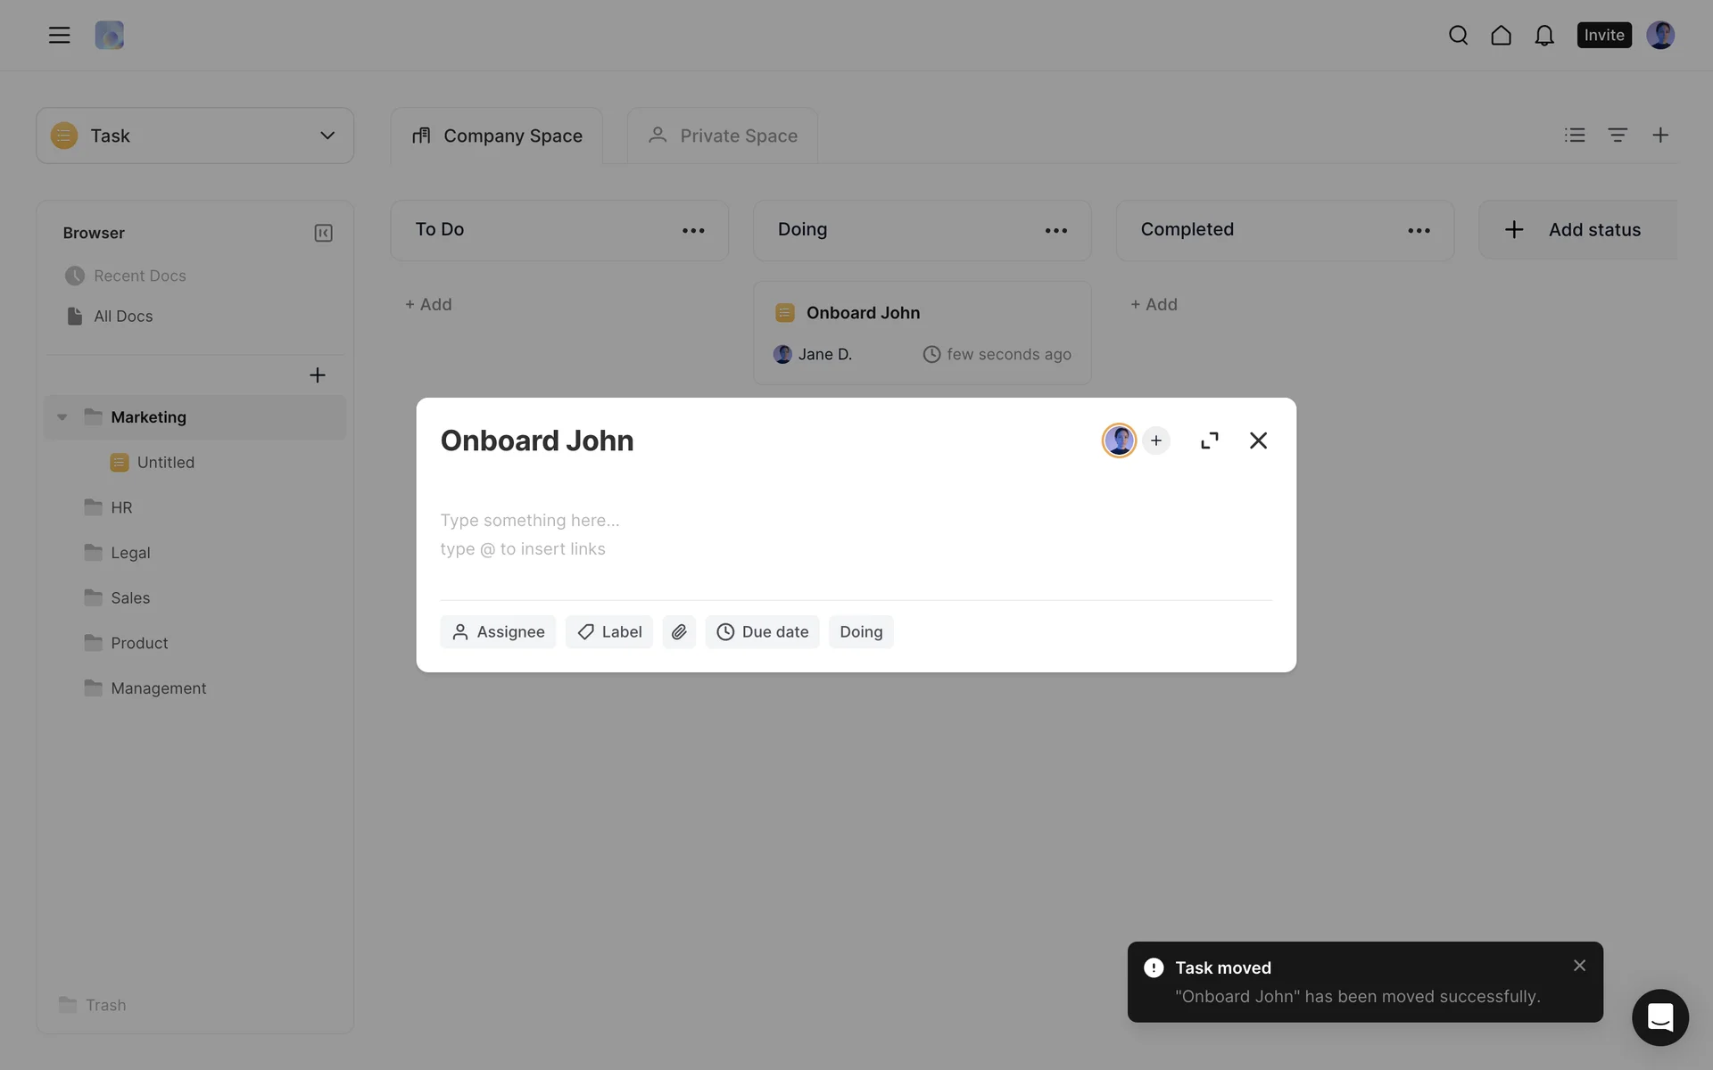
Task: Open the Doing column options menu
Action: point(1055,230)
